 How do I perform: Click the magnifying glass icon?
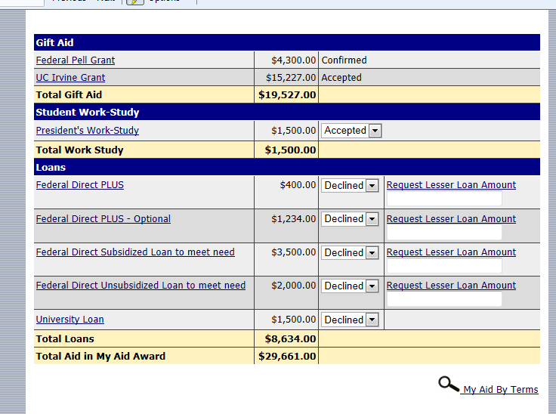pyautogui.click(x=449, y=385)
